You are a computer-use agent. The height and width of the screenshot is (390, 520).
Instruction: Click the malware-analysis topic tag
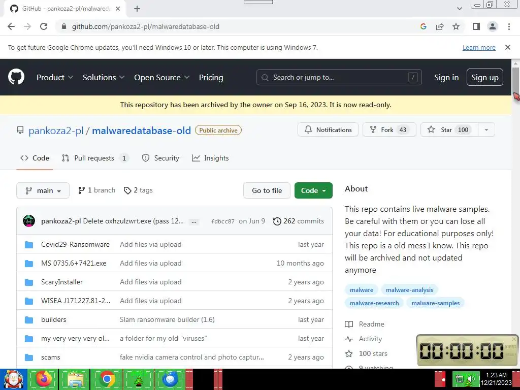[410, 290]
